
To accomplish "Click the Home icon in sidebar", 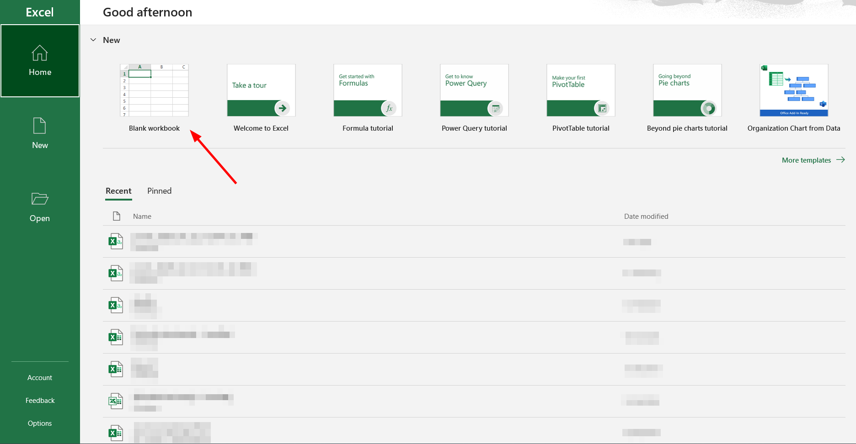I will coord(40,53).
